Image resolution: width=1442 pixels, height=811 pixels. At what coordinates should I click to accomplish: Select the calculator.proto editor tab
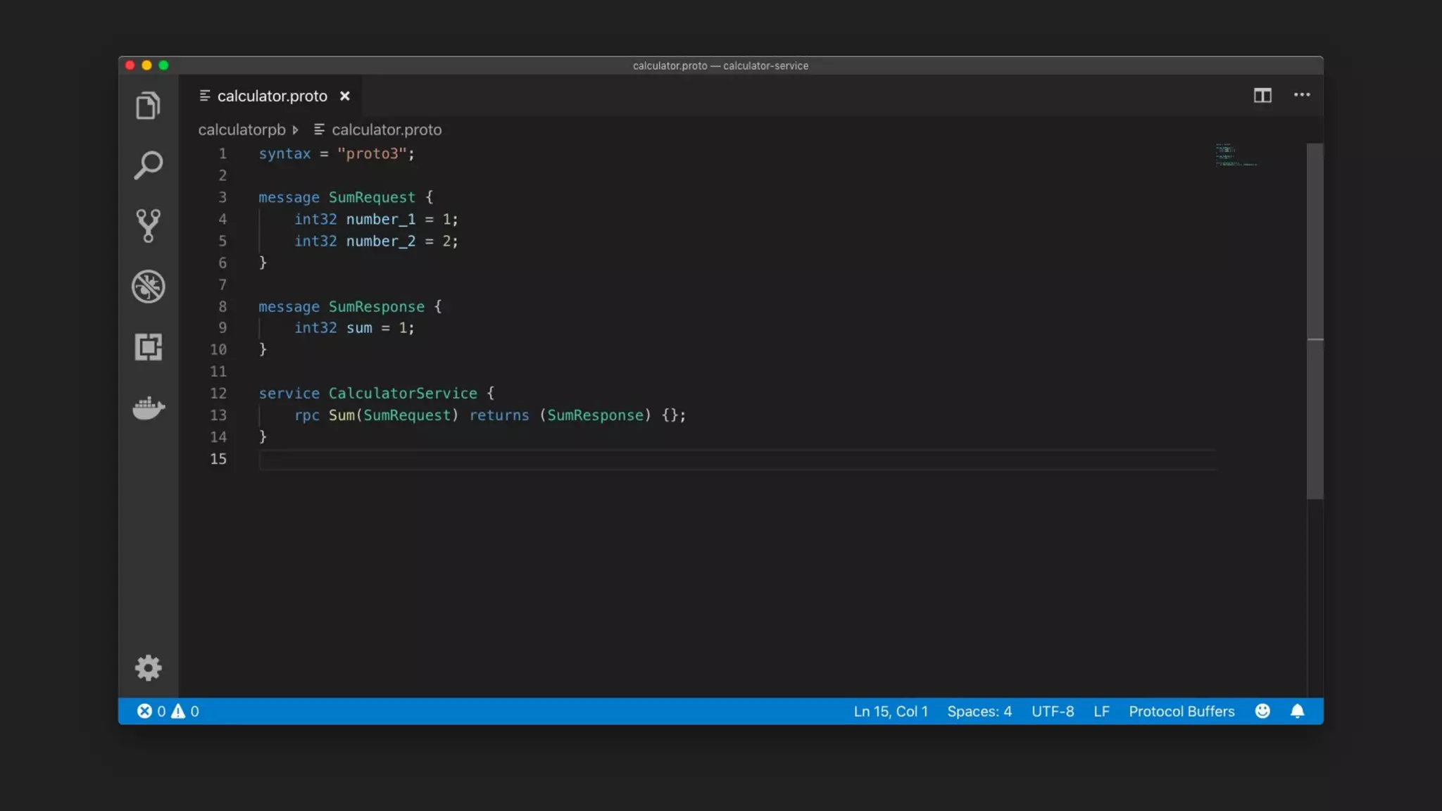click(x=272, y=96)
